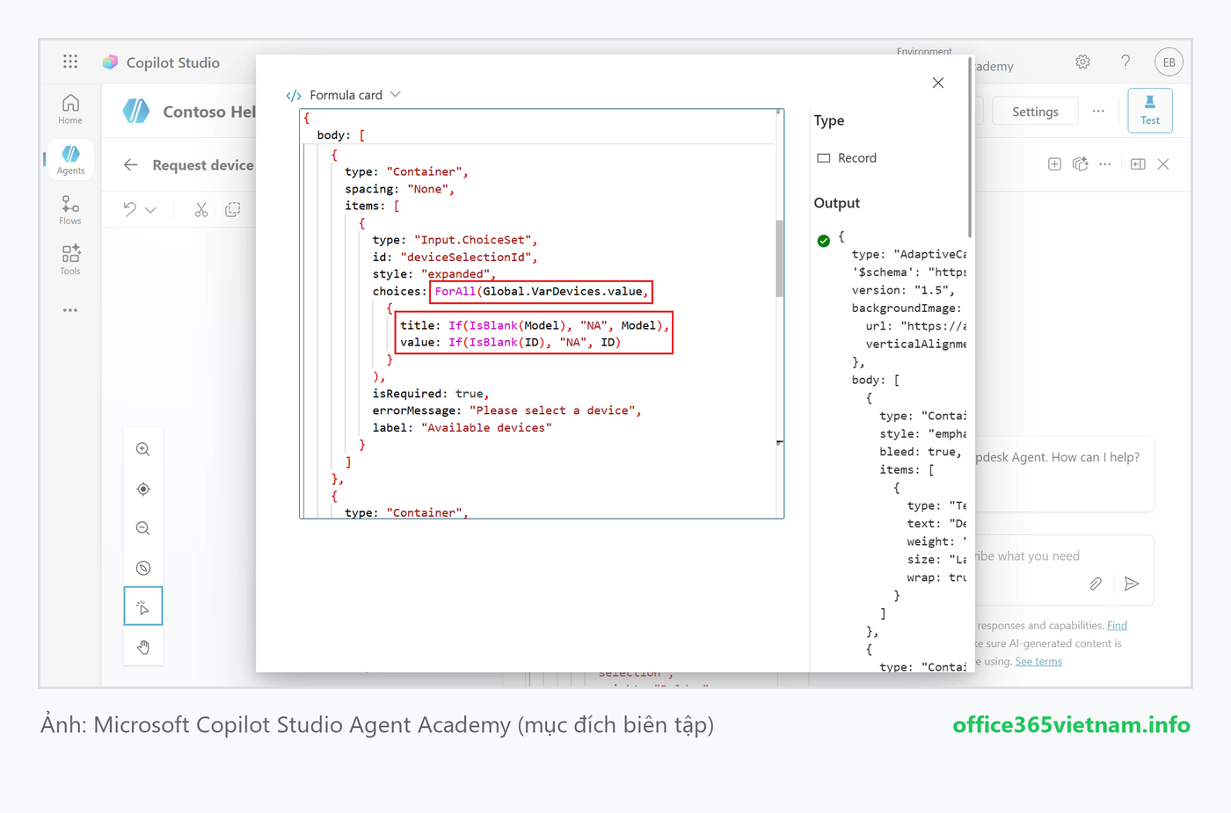Viewport: 1231px width, 813px height.
Task: Open Flows in the left sidebar
Action: 70,210
